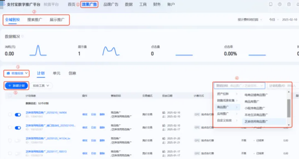This screenshot has width=299, height=159.
Task: Turn off switch for plan _20250210_144904
Action: point(18,114)
